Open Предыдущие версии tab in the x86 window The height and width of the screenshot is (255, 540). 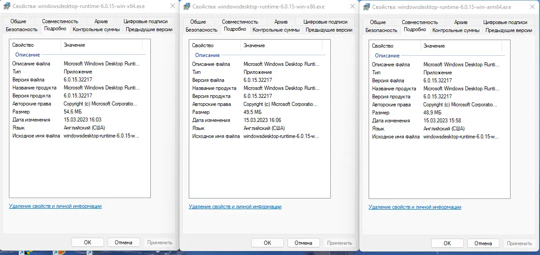[329, 30]
